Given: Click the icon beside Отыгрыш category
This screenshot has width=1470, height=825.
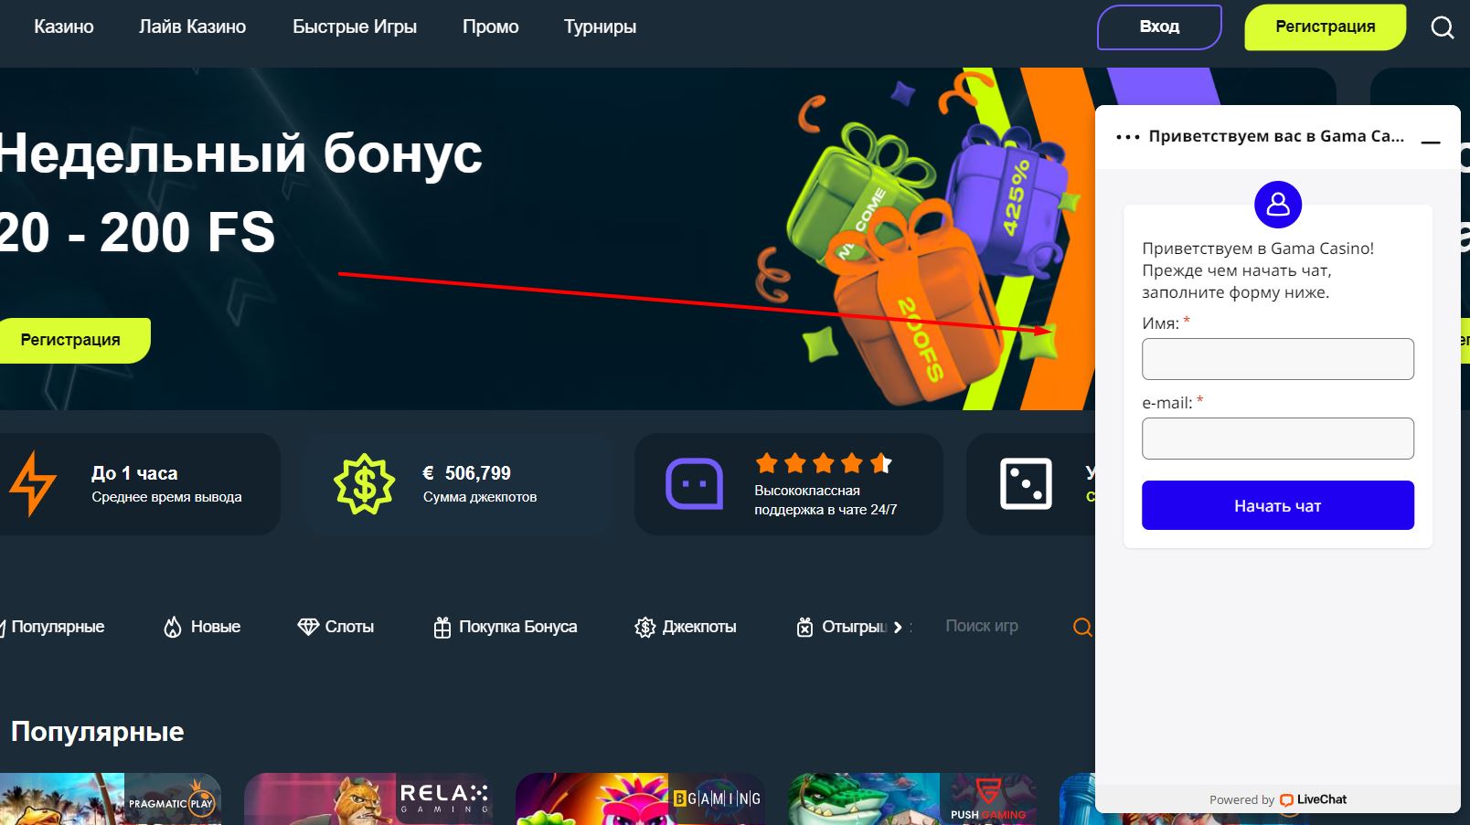Looking at the screenshot, I should tap(804, 627).
